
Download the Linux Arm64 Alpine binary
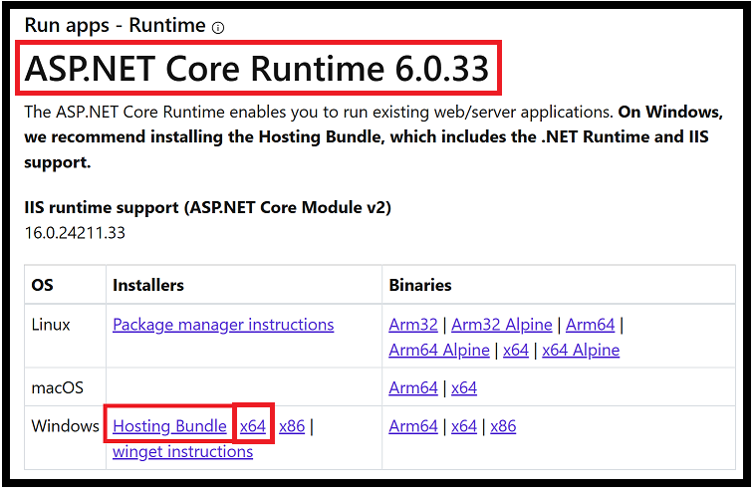(x=439, y=351)
